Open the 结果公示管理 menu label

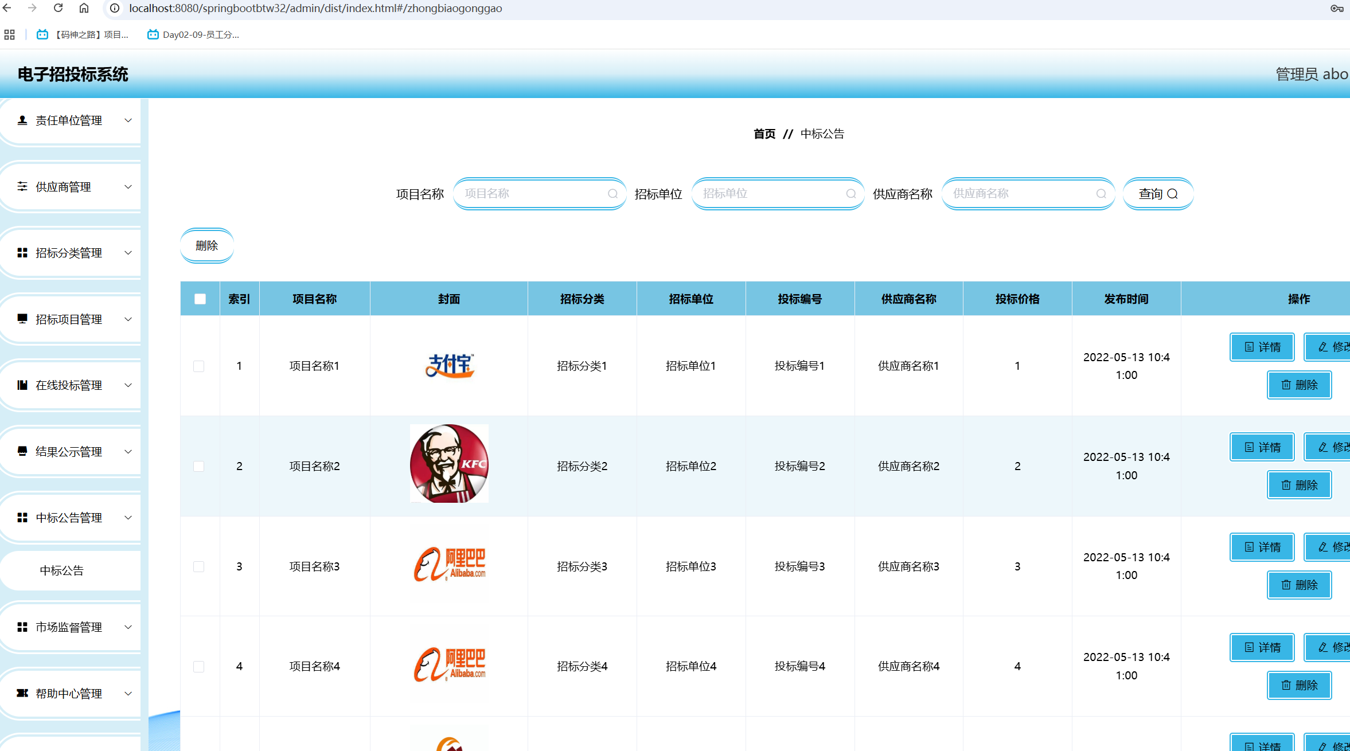click(69, 452)
